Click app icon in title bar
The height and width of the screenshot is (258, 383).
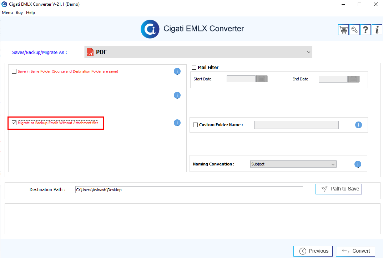4,4
